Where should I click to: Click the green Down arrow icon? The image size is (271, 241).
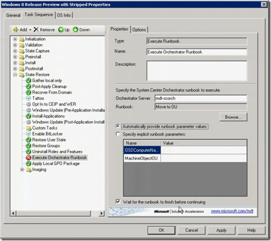coord(75,30)
